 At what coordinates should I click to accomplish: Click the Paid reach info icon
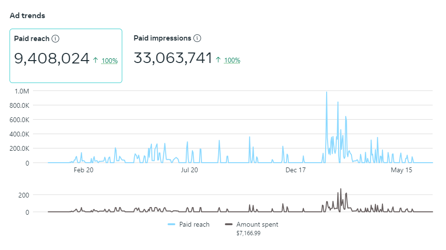point(55,39)
